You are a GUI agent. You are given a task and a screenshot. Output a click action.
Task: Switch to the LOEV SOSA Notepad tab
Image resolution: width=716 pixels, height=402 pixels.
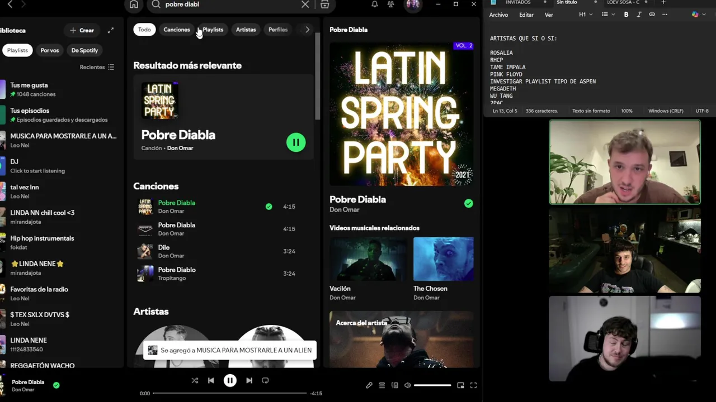coord(623,2)
